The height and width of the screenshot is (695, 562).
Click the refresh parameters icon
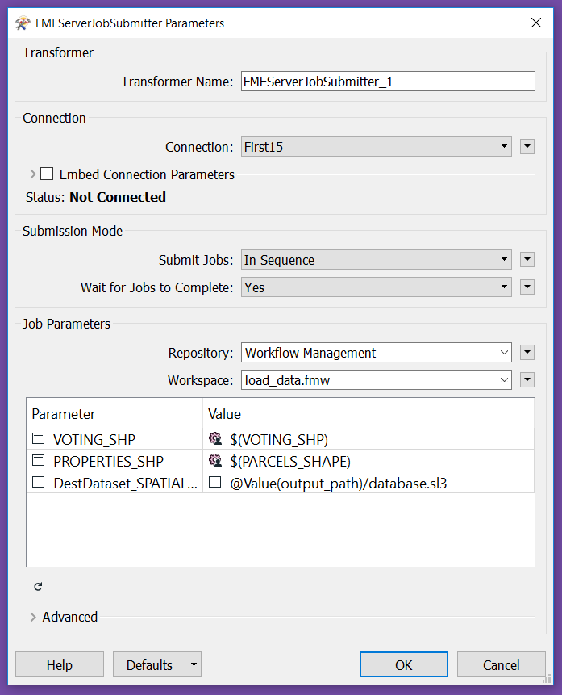38,586
